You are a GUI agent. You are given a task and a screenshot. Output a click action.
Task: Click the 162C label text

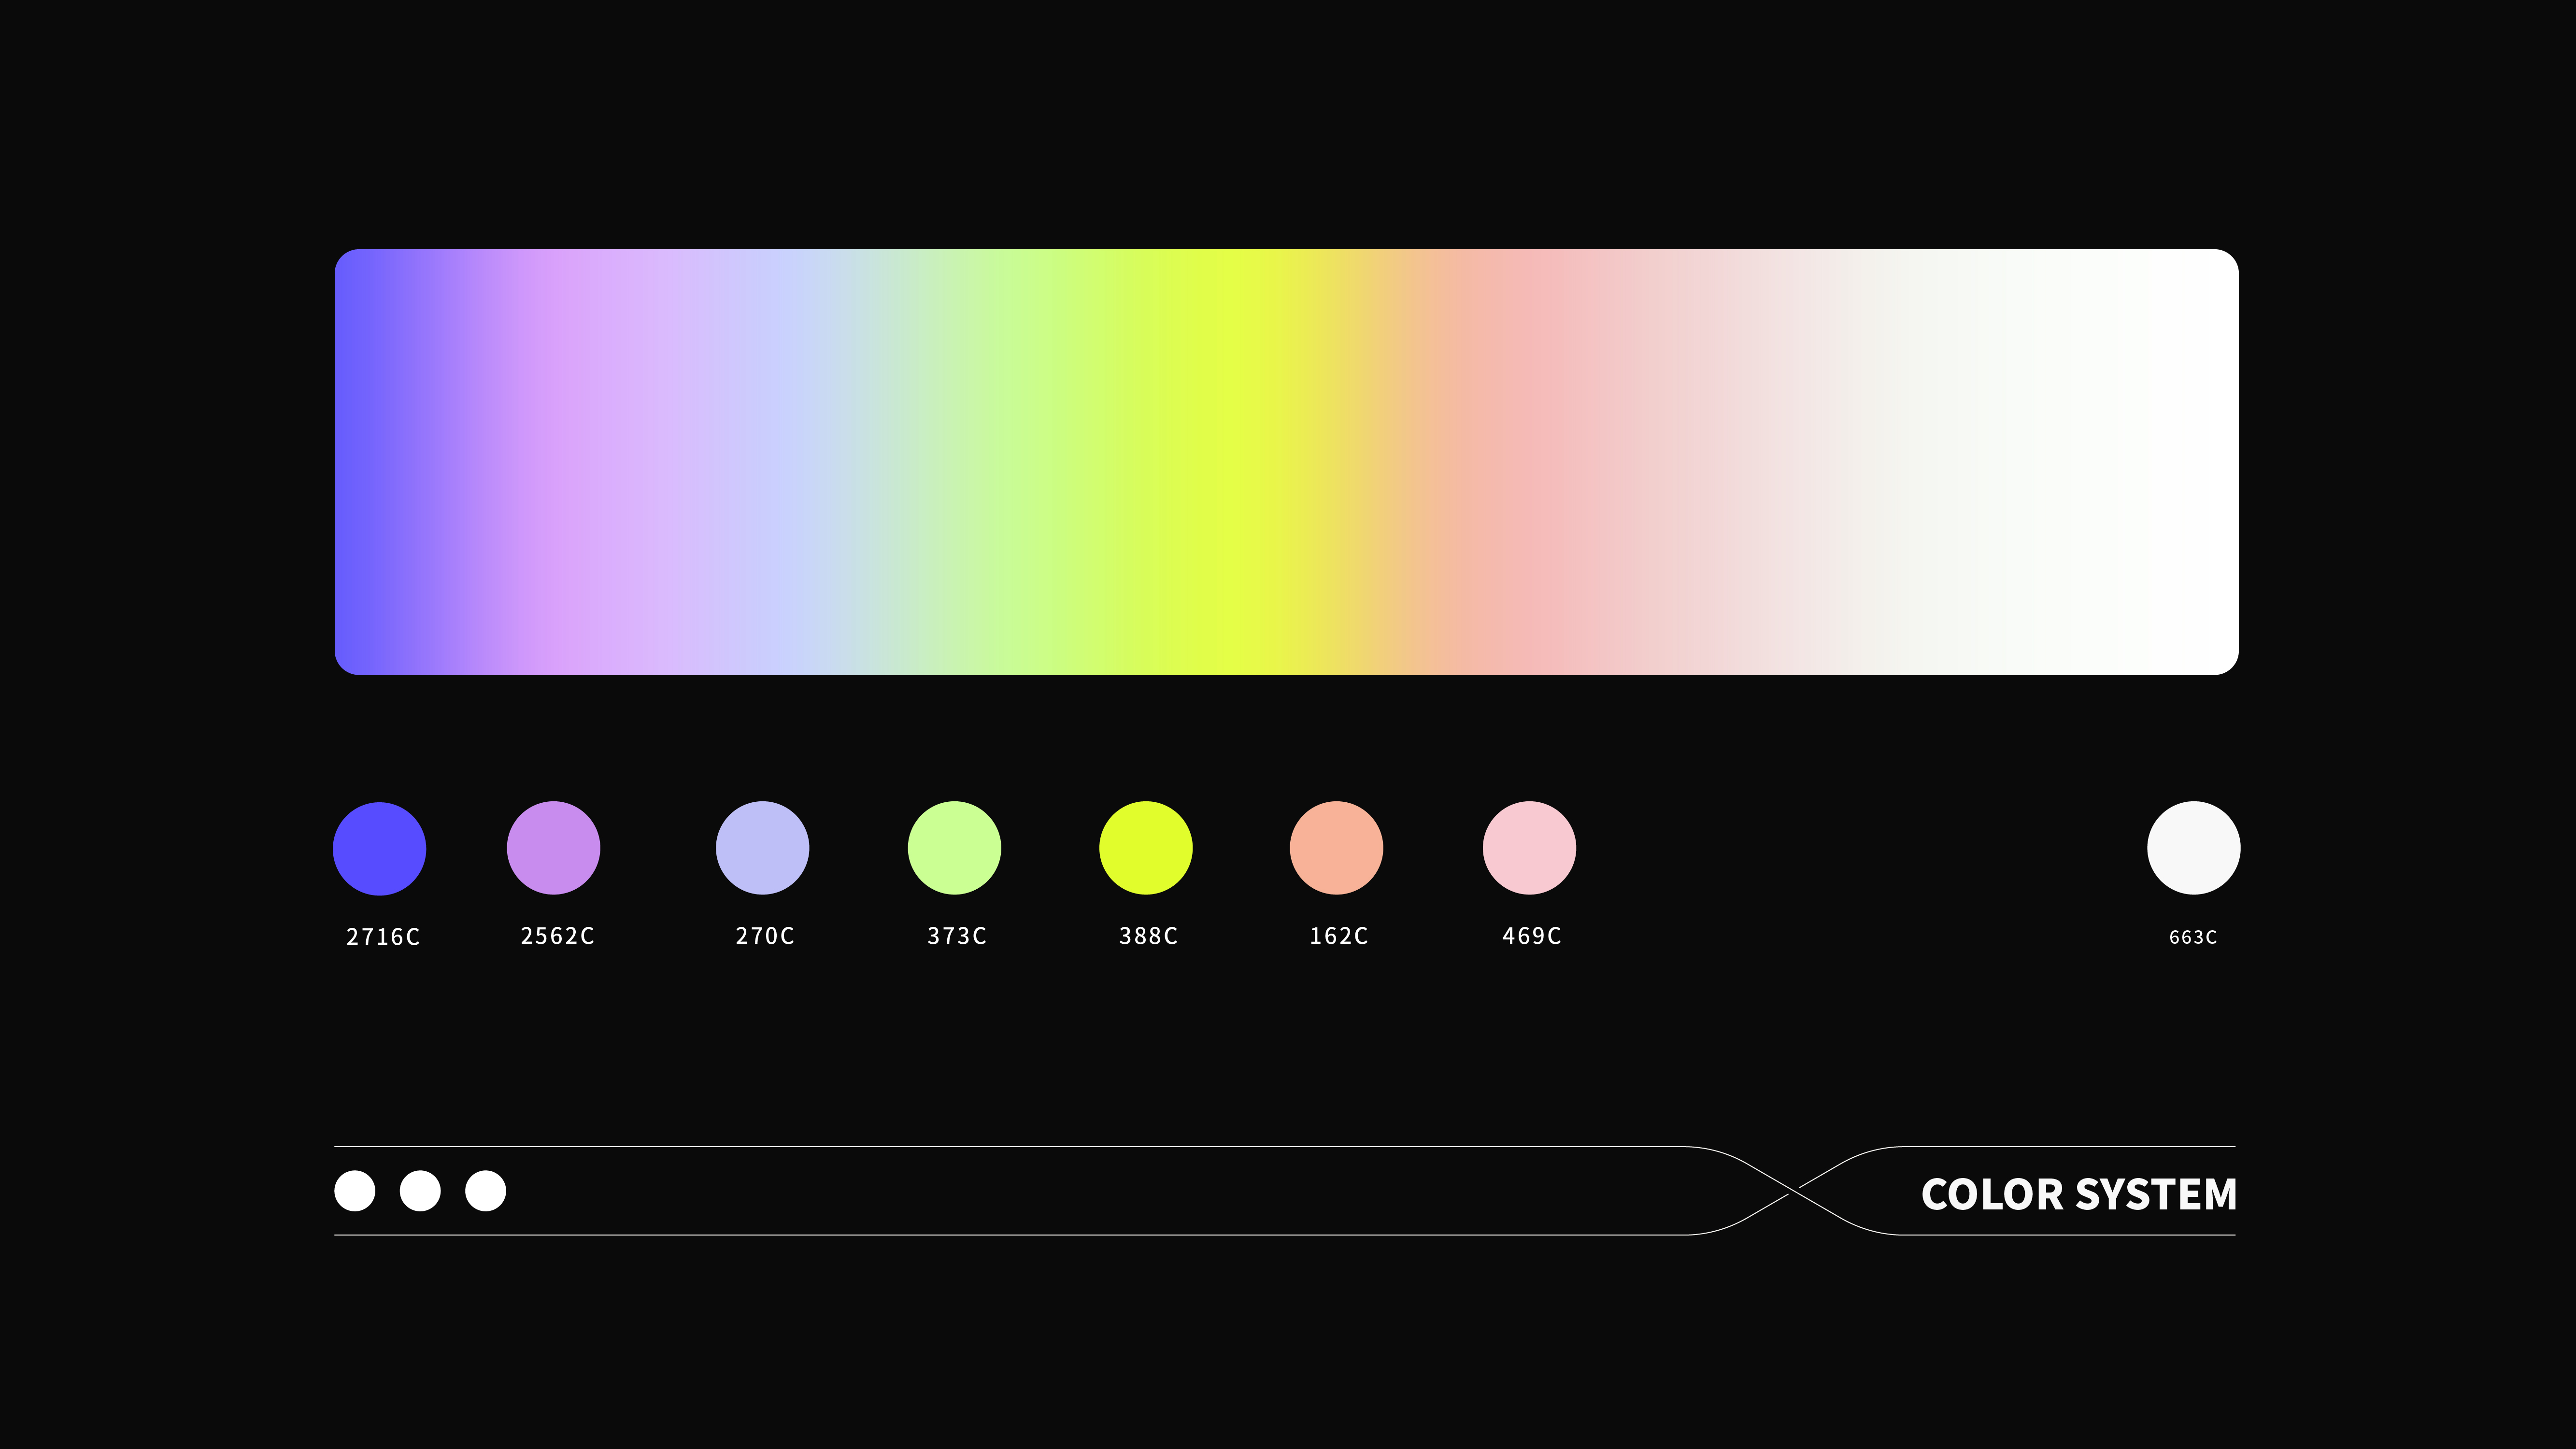(1339, 936)
